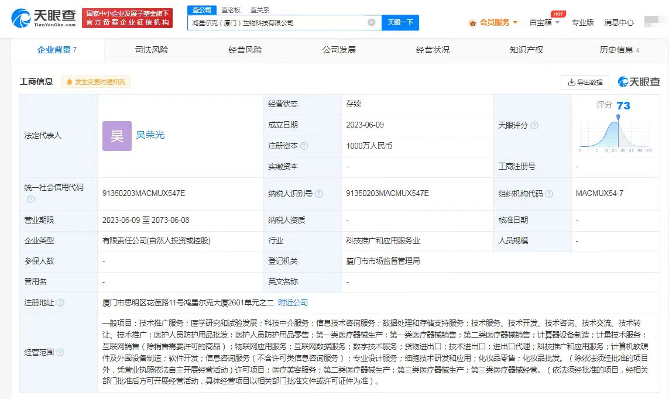The height and width of the screenshot is (399, 669).
Task: Enable change notifications via 发生变更时通知我
Action: pos(97,82)
